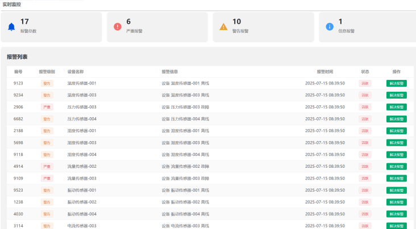Image resolution: width=416 pixels, height=229 pixels.
Task: Click the red exclamation icon for 严重报警
Action: point(118,27)
